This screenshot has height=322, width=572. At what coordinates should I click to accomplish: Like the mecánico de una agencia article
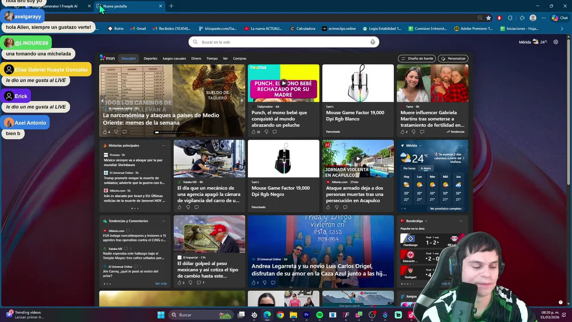point(180,207)
